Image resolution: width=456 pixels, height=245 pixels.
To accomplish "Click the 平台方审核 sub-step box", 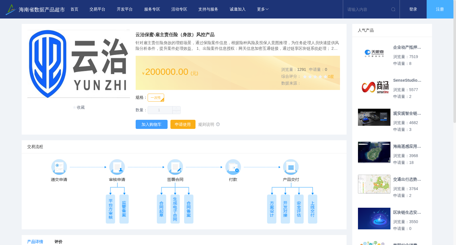I will [x=111, y=209].
